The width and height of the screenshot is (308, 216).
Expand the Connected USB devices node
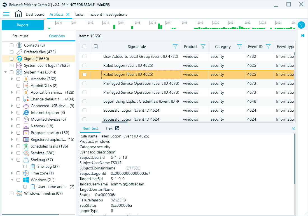click(x=12, y=106)
